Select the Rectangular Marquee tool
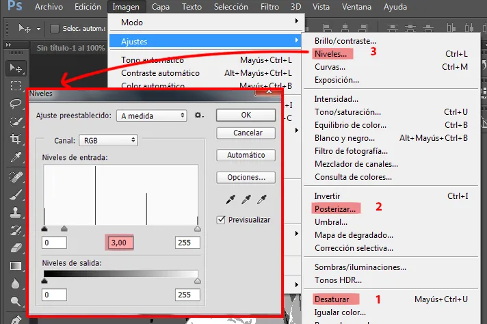This screenshot has width=487, height=324. point(16,85)
